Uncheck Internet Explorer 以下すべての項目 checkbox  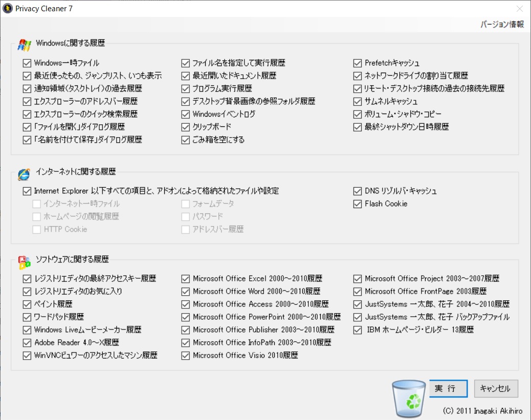[x=27, y=191]
